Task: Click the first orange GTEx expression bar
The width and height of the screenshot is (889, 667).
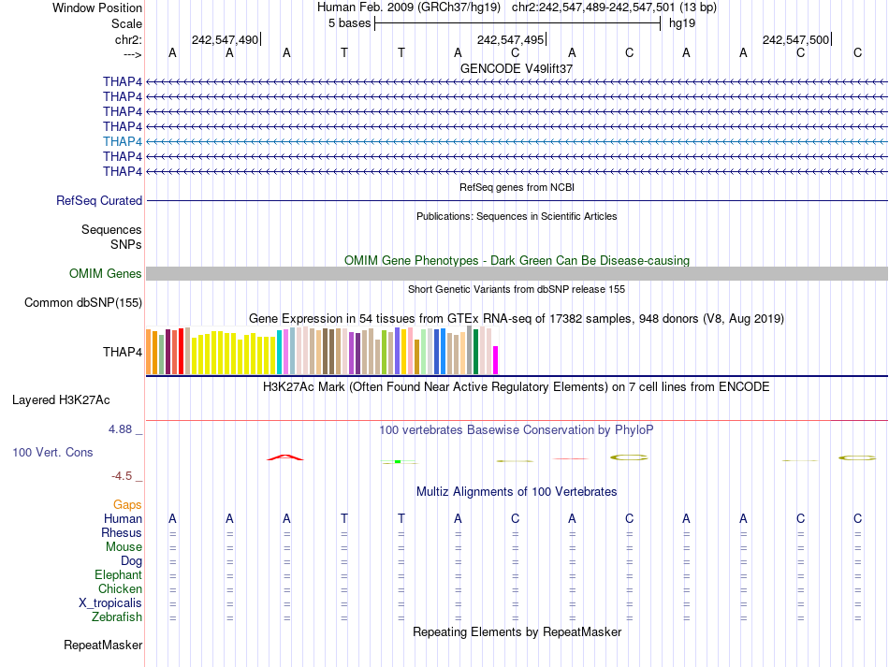Action: [149, 352]
